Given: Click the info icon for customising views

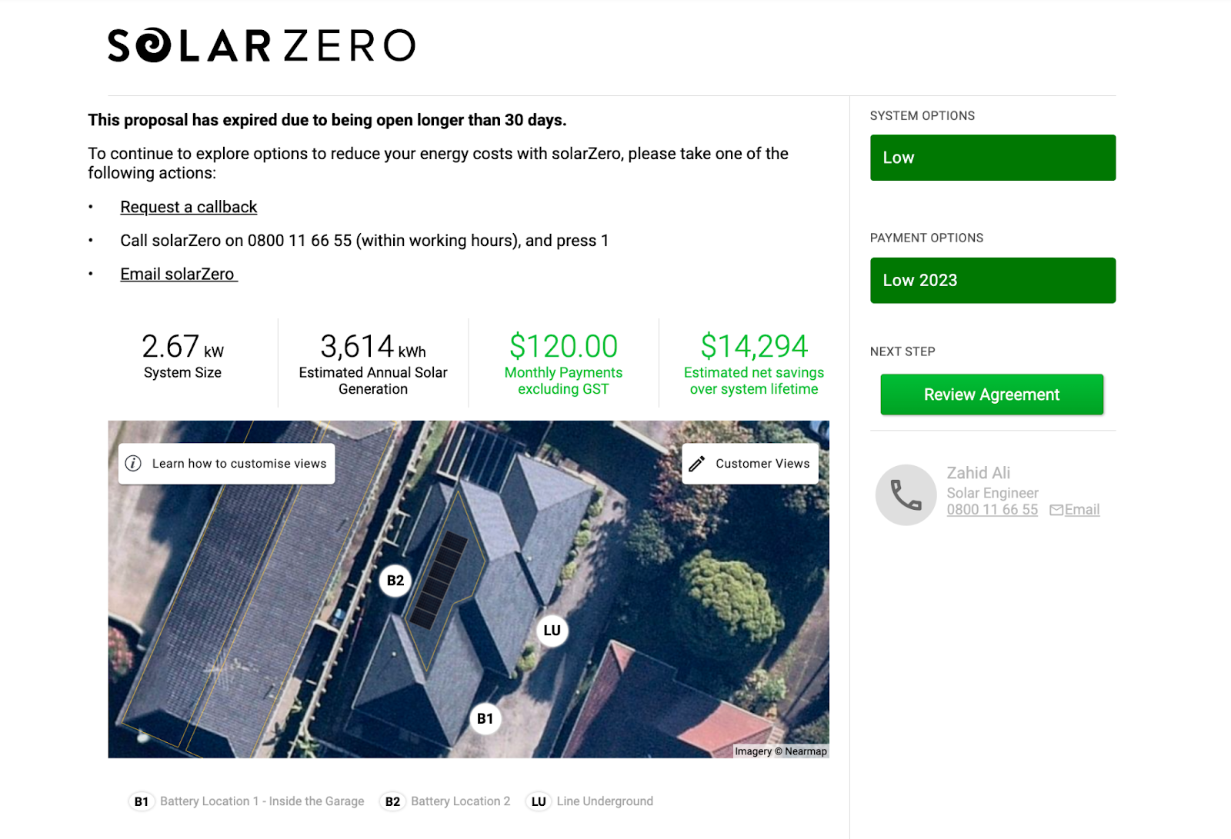Looking at the screenshot, I should 133,464.
